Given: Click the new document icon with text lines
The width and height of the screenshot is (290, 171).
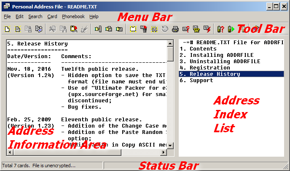Looking at the screenshot, I should (x=18, y=29).
